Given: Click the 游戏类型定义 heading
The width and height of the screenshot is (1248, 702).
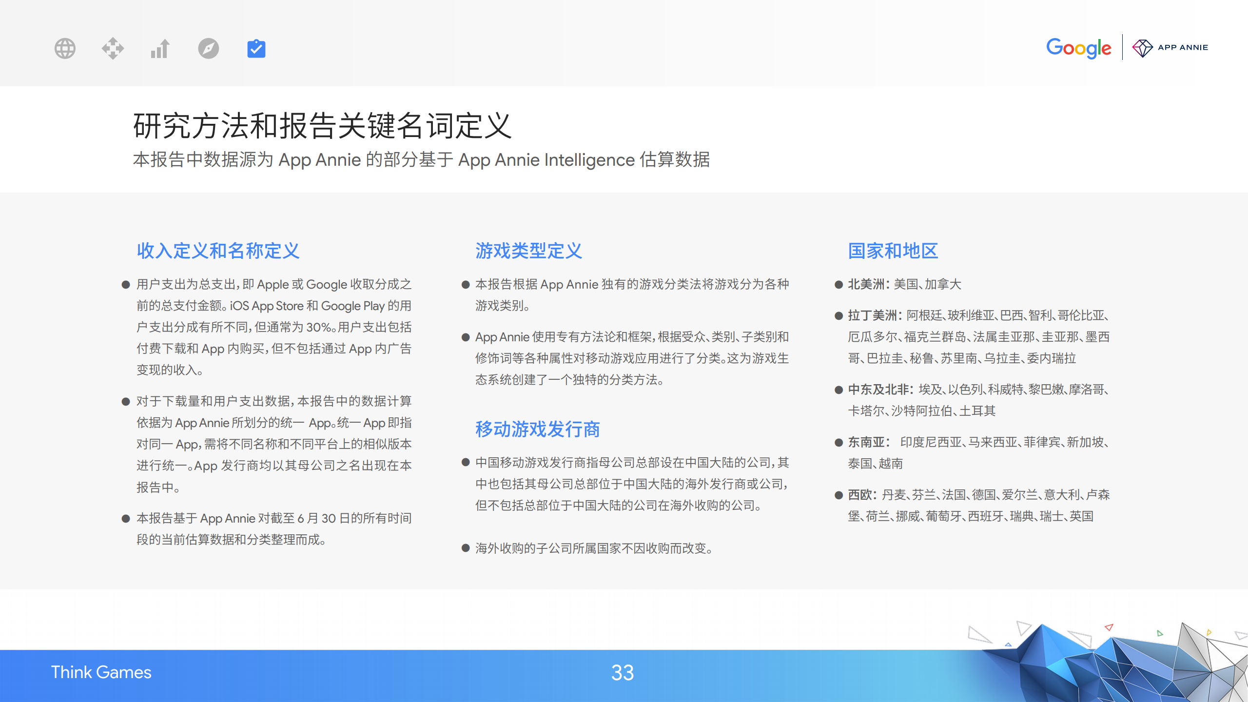Looking at the screenshot, I should 528,251.
